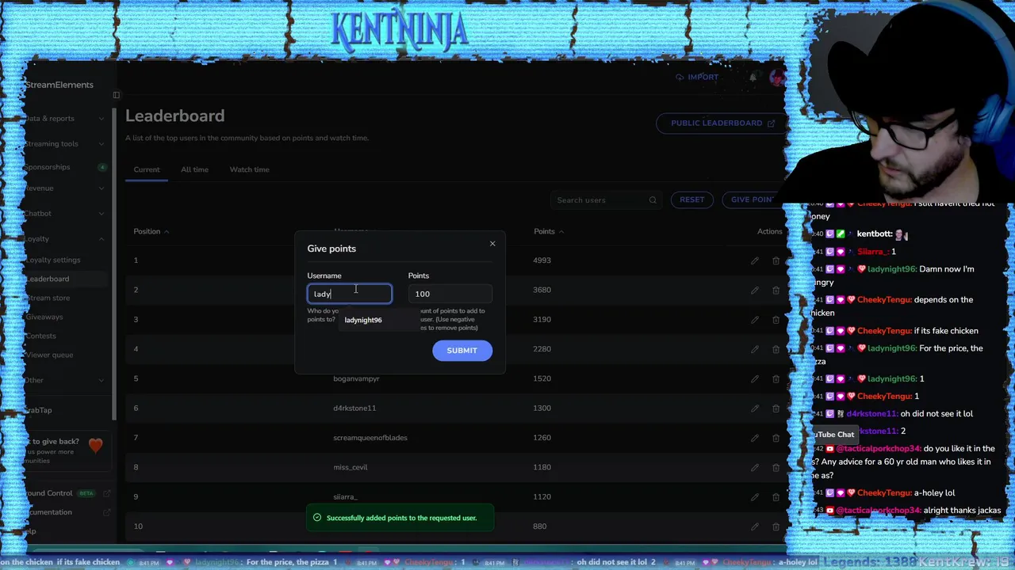Click the YouTube Chat label in chat overlay
Viewport: 1015px width, 570px height.
[x=835, y=435]
